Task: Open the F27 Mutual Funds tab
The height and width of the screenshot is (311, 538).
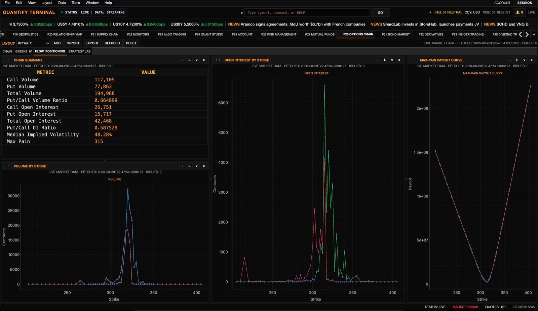Action: tap(320, 34)
